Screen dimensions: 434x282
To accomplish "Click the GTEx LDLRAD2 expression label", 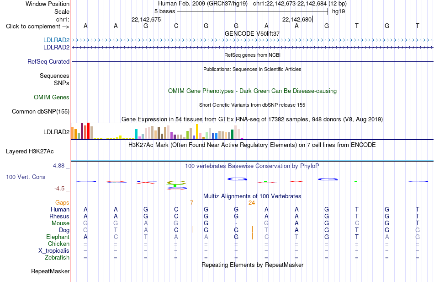I will [56, 132].
